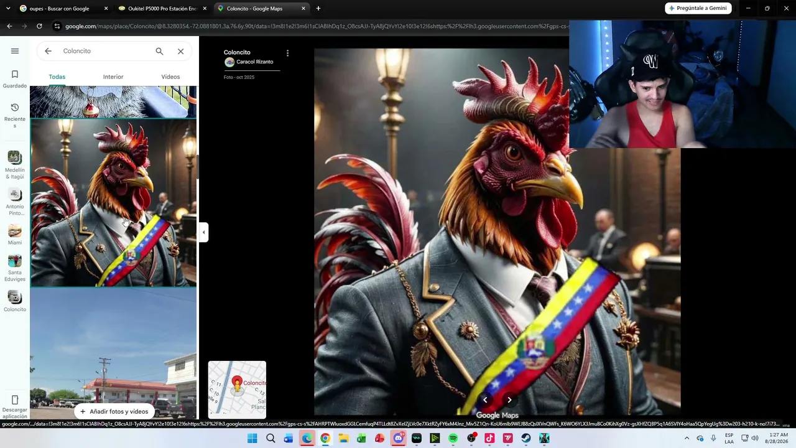Open Windows taskbar Search
The width and height of the screenshot is (796, 448).
point(271,438)
